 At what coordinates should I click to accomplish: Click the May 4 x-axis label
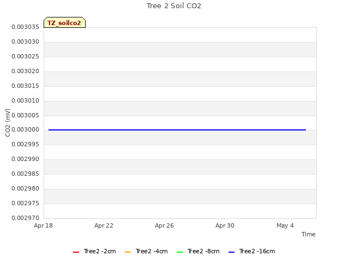[x=285, y=225]
